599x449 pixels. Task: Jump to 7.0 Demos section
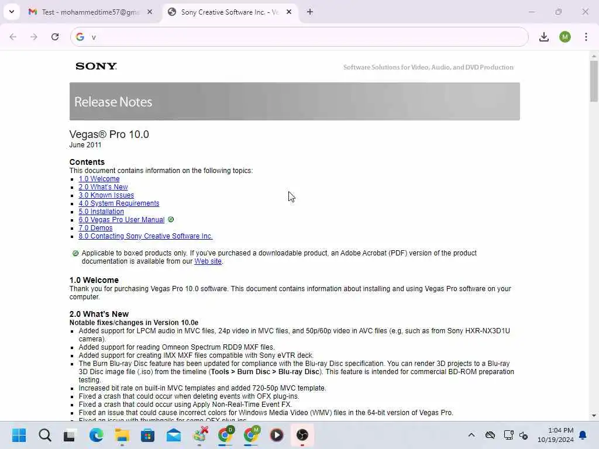95,228
